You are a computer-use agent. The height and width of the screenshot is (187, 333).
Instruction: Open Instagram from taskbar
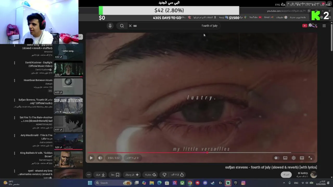pyautogui.click(x=243, y=183)
